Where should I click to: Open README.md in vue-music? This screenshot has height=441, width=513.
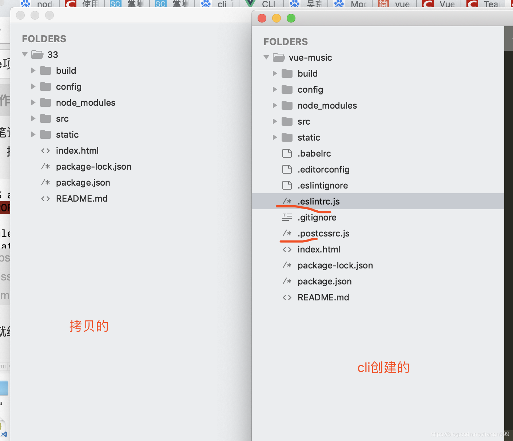click(x=323, y=298)
